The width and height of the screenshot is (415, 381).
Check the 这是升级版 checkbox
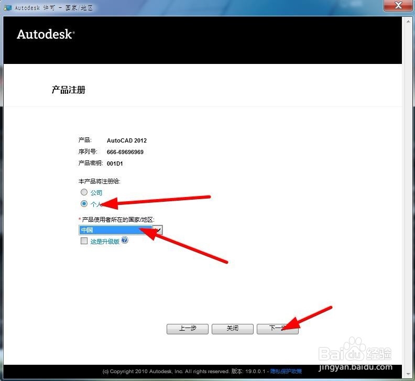[x=84, y=241]
